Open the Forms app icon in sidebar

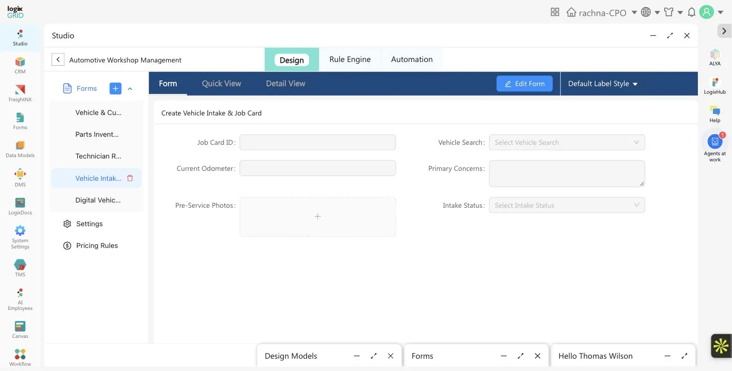point(20,122)
